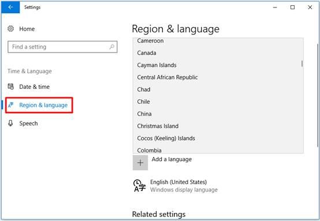
Task: Click the page's vertical scrollbar
Action: tap(318, 95)
